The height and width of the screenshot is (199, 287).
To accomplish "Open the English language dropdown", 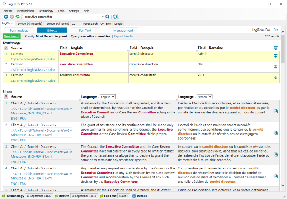I will 108,97.
